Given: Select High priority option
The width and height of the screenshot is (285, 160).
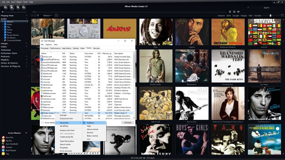Looking at the screenshot, I should coord(94,126).
